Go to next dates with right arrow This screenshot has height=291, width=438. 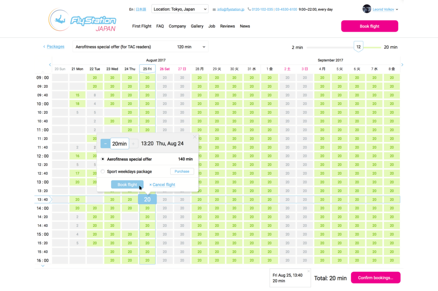(402, 65)
